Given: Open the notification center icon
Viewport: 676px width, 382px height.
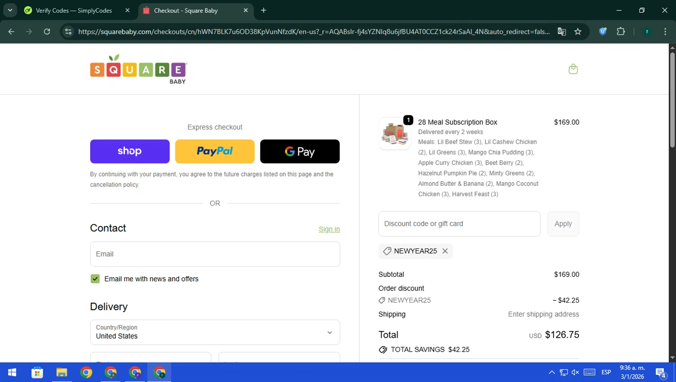Looking at the screenshot, I should [x=661, y=373].
